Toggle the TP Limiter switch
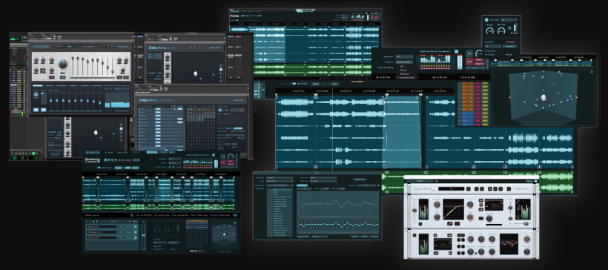This screenshot has width=608, height=270. pyautogui.click(x=486, y=20)
